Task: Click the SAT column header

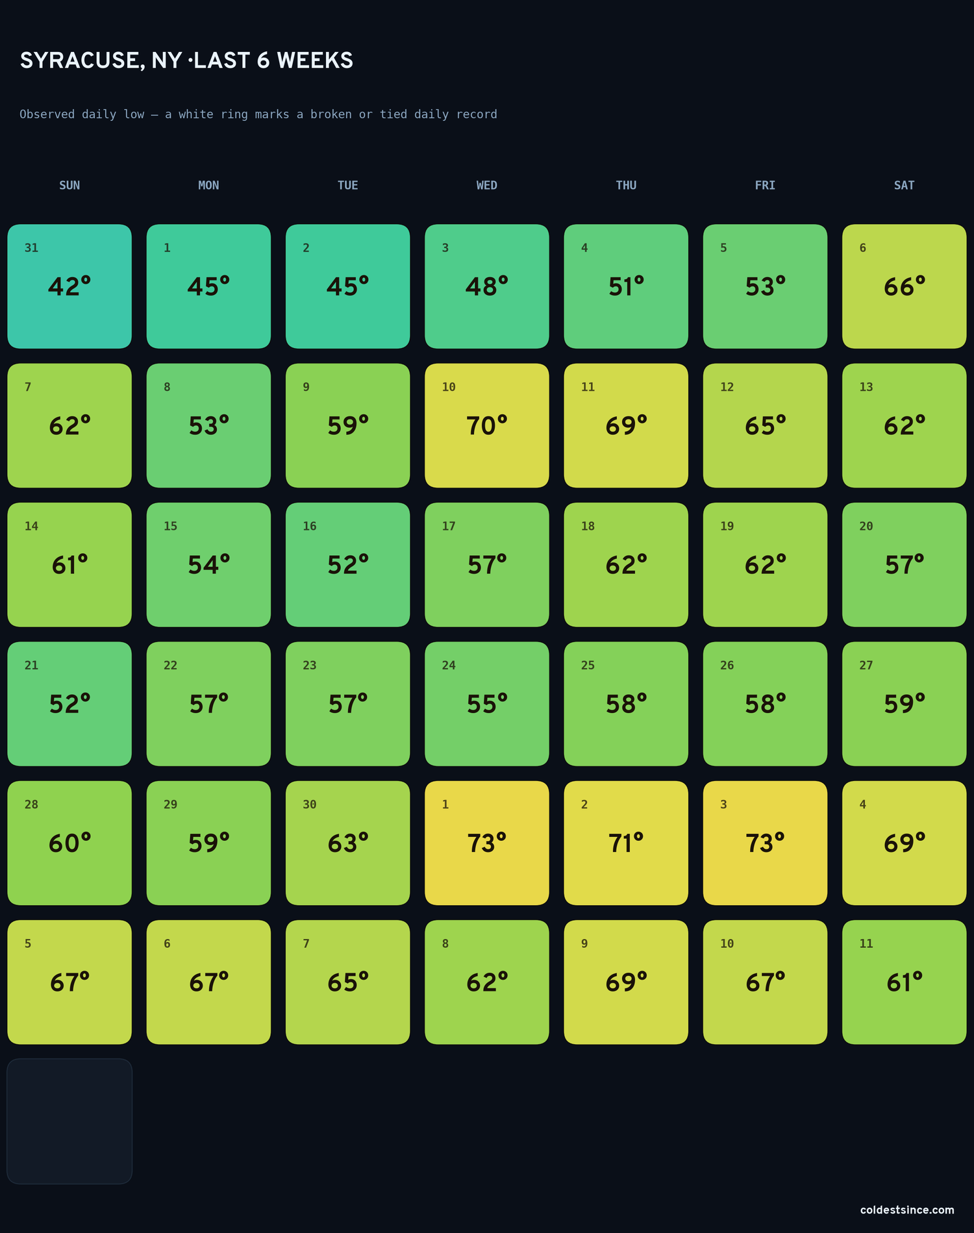Action: pyautogui.click(x=904, y=185)
